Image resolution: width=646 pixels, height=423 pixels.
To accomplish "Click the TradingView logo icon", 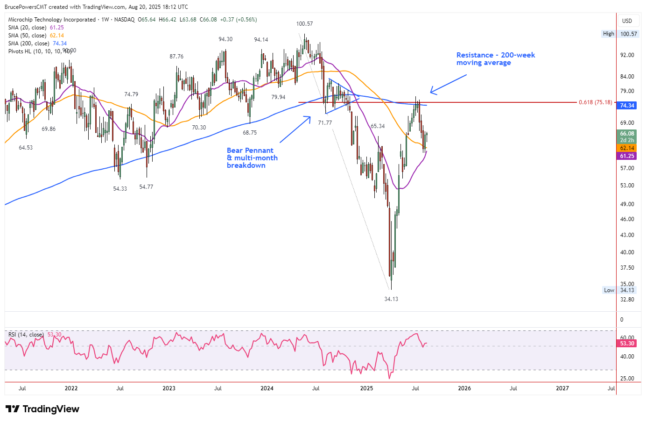I will tap(12, 409).
